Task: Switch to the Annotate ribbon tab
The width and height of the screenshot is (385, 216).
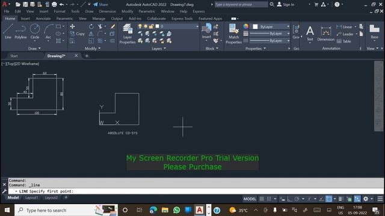Action: 43,19
